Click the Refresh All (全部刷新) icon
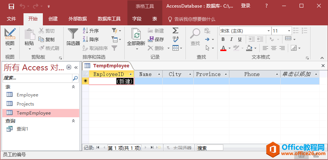The image size is (328, 160). coord(136,37)
